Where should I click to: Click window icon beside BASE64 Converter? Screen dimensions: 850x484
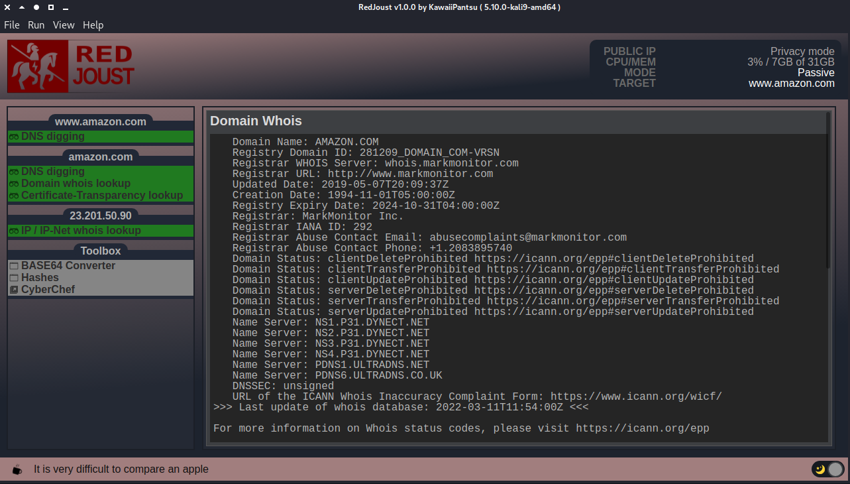13,266
